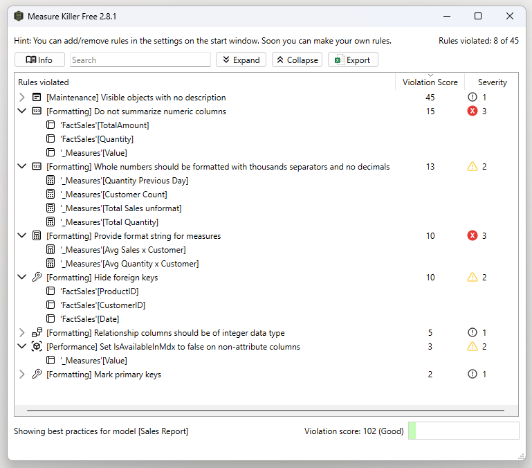Click 'Showing best practices for model [Sales Report]'
Viewport: 532px width, 468px height.
tap(101, 431)
